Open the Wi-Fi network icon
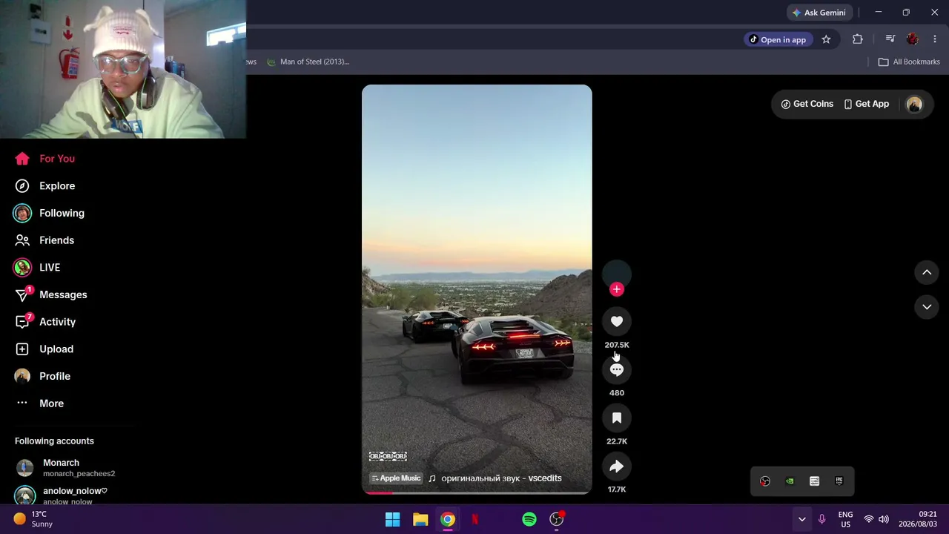This screenshot has width=949, height=534. [x=868, y=520]
